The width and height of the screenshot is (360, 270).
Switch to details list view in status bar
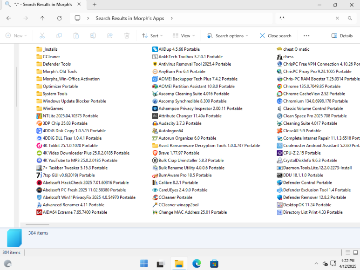(348, 252)
